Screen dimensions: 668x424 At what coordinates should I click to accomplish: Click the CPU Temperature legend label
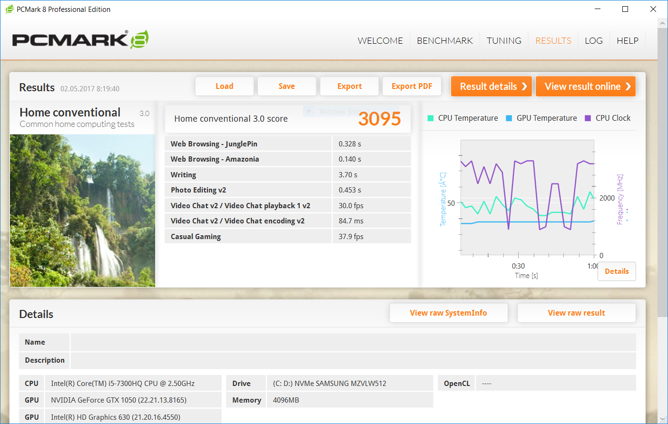[468, 118]
